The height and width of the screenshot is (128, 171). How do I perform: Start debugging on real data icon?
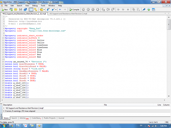tap(83, 10)
